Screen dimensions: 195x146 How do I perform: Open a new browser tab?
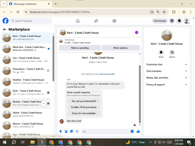point(55,4)
